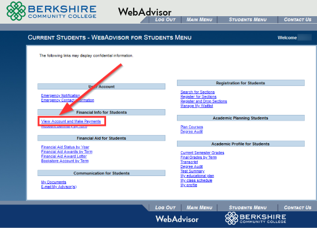Click the confidential information notice text
The height and width of the screenshot is (228, 317).
coord(86,55)
